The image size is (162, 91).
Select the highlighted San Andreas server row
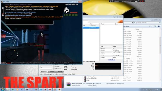coord(91,28)
